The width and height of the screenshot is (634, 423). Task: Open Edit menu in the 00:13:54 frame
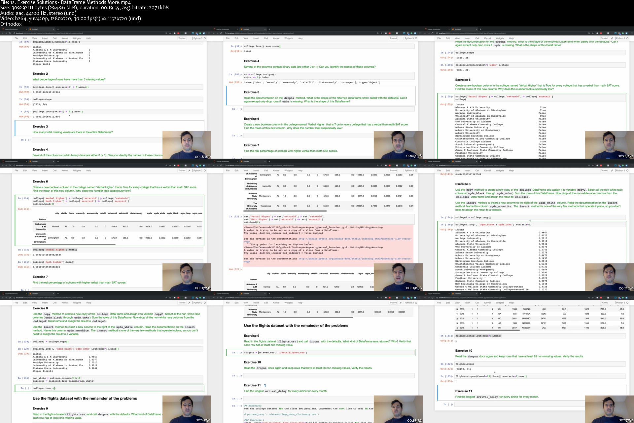coord(25,303)
